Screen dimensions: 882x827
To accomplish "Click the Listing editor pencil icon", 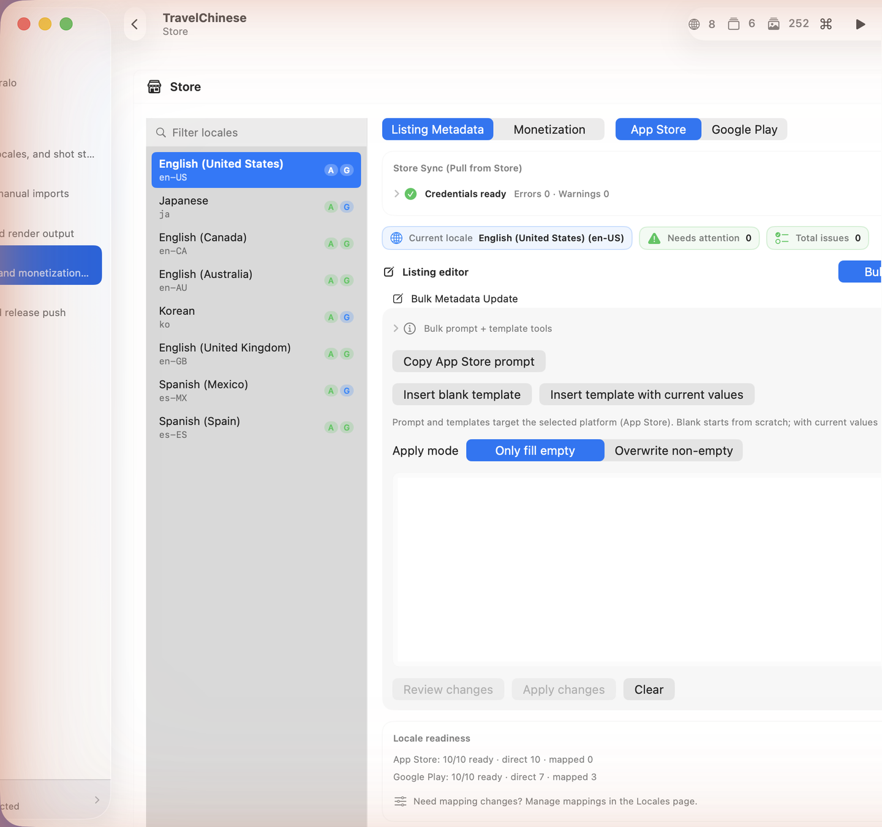I will [x=389, y=272].
